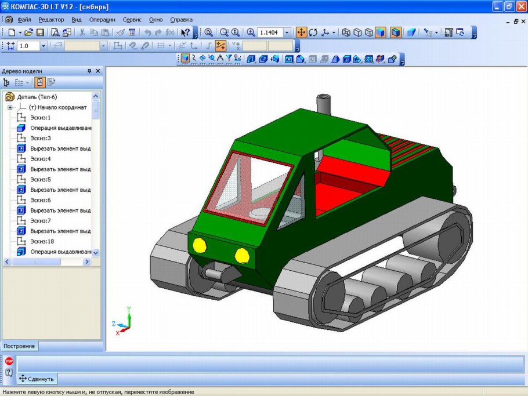Switch to wireframe display mode
The image size is (528, 396).
[x=346, y=32]
